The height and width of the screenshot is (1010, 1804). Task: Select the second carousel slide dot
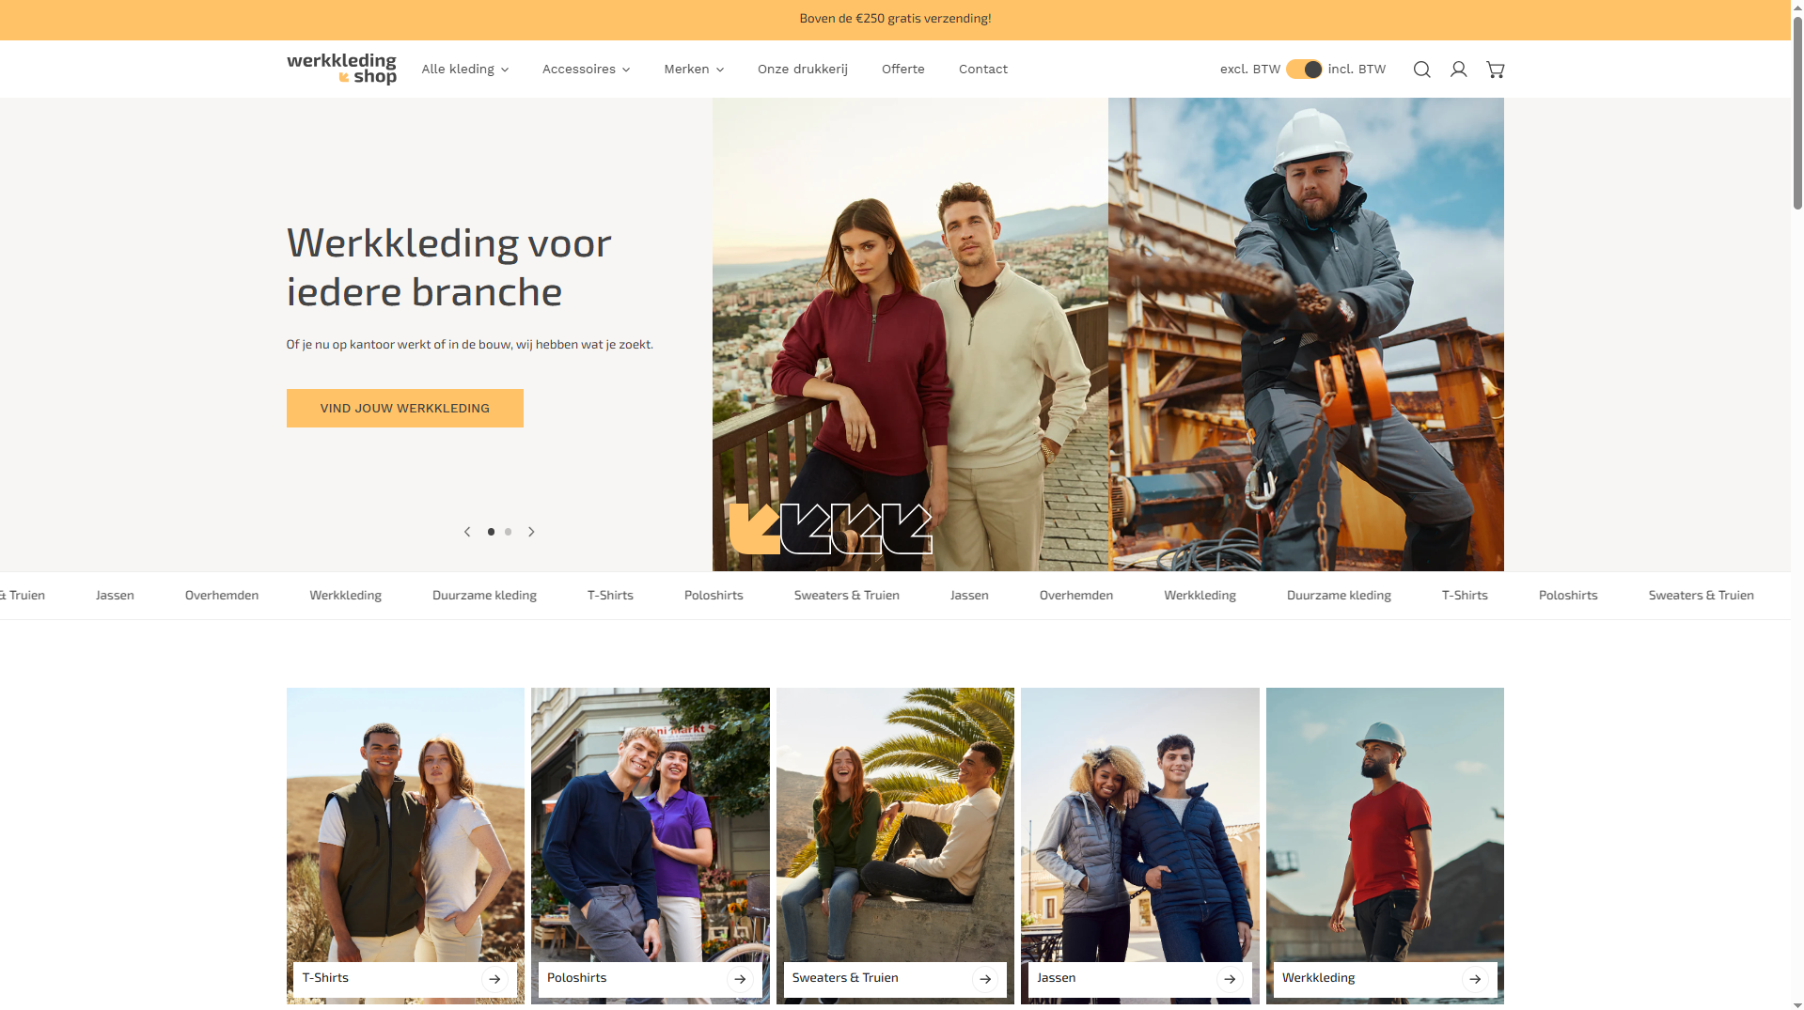(509, 532)
